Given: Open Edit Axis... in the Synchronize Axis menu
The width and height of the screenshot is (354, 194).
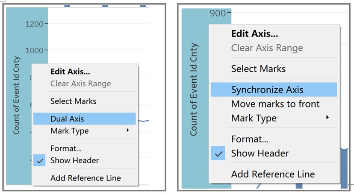Looking at the screenshot, I should click(254, 33).
